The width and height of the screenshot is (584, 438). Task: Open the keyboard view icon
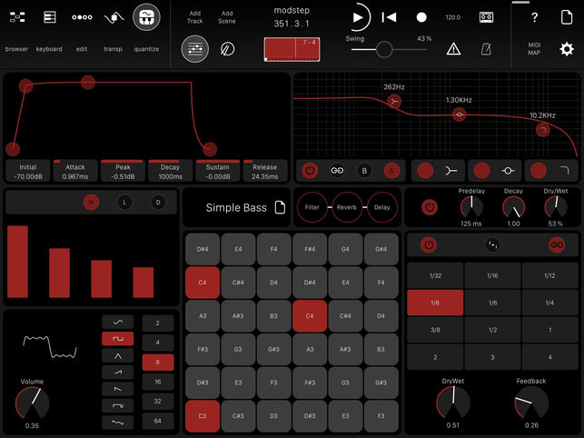click(50, 17)
